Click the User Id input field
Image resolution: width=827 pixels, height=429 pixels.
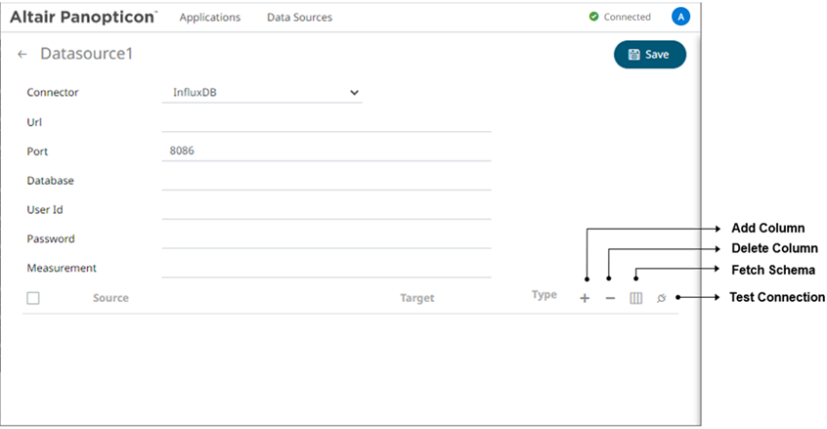tap(326, 210)
